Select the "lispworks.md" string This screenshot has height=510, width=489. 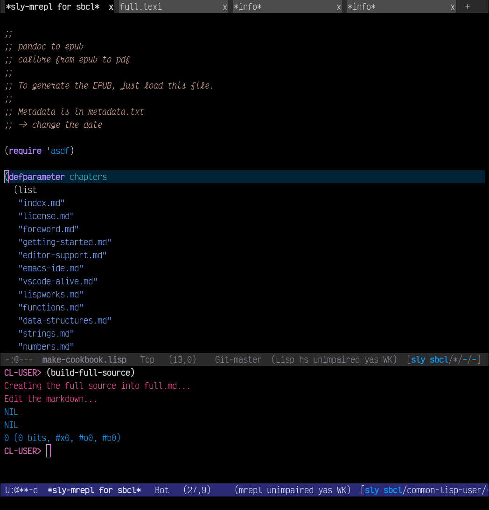click(50, 294)
